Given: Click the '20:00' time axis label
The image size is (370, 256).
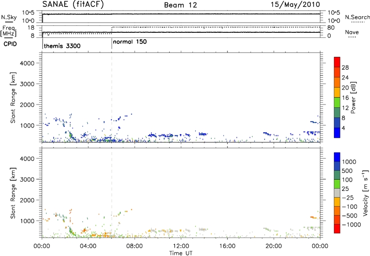Looking at the screenshot, I should tap(273, 246).
